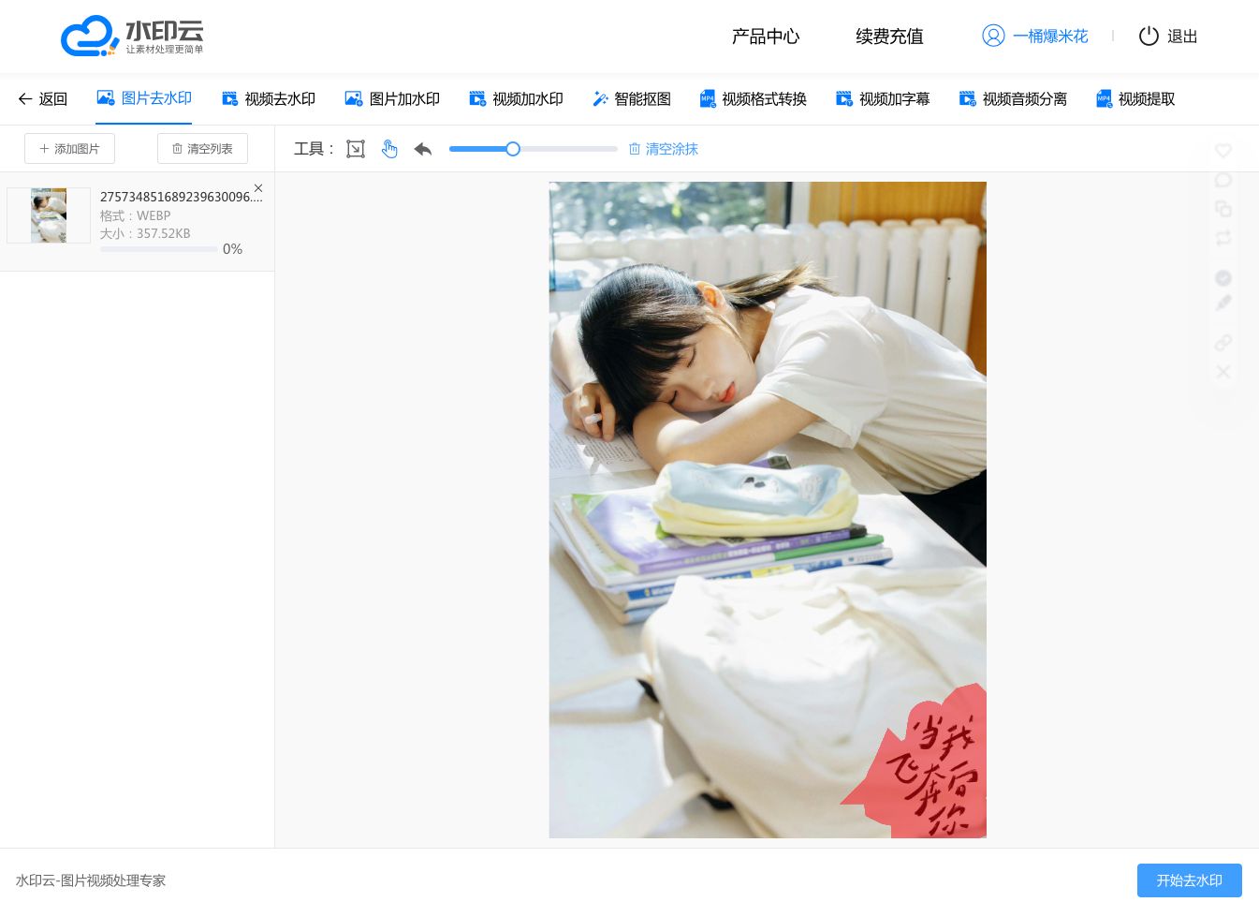Select the uploaded image thumbnail
Viewport: 1259px width, 902px height.
coord(49,215)
